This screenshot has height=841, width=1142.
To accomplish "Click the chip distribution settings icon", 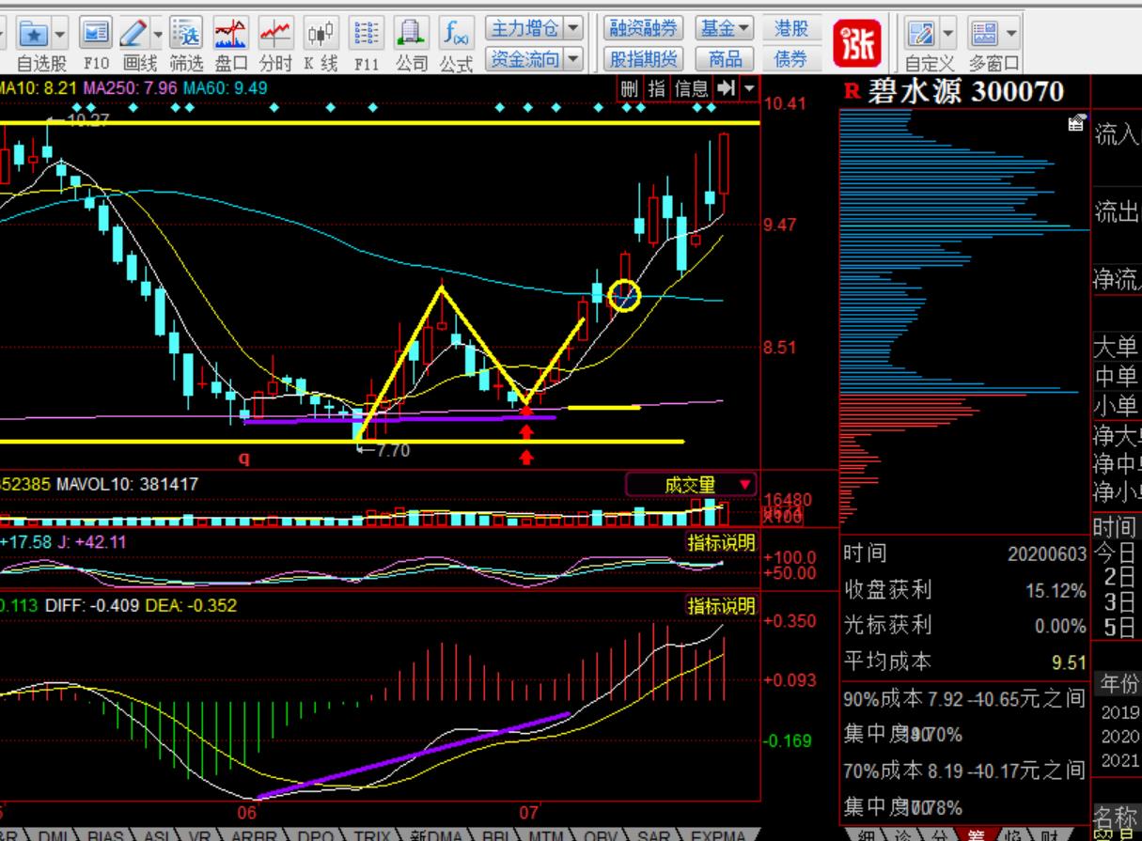I will (1077, 122).
